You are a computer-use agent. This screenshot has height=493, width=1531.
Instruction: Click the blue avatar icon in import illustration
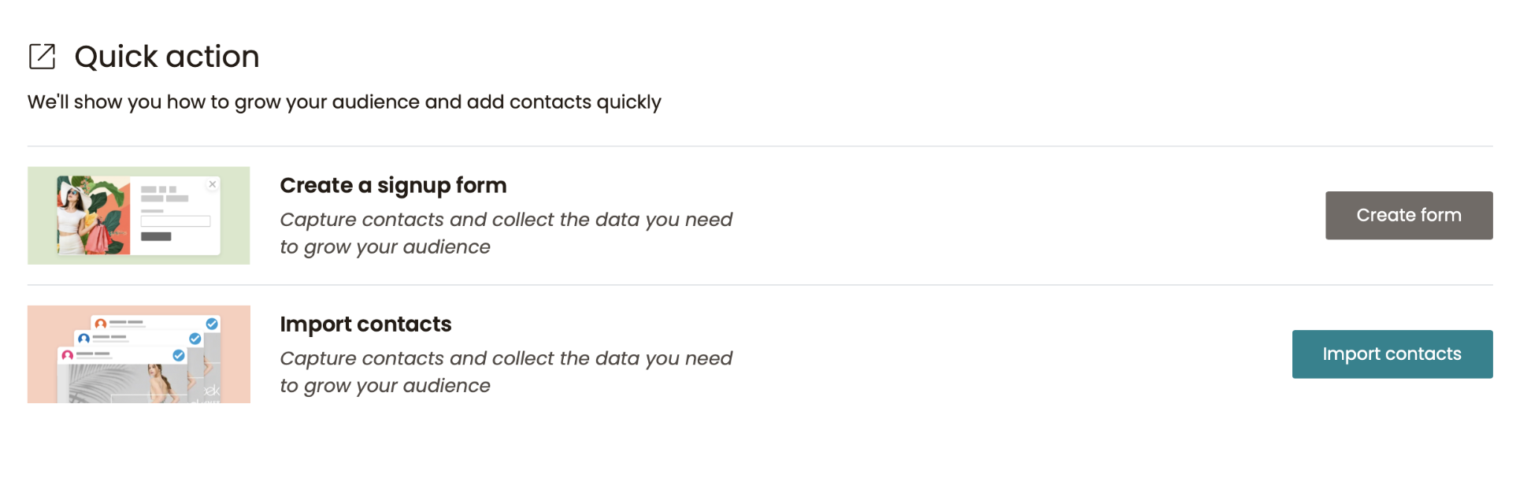click(x=83, y=339)
